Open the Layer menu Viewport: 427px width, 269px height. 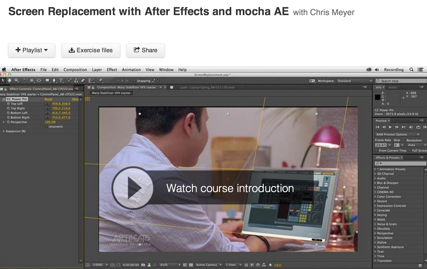[97, 70]
